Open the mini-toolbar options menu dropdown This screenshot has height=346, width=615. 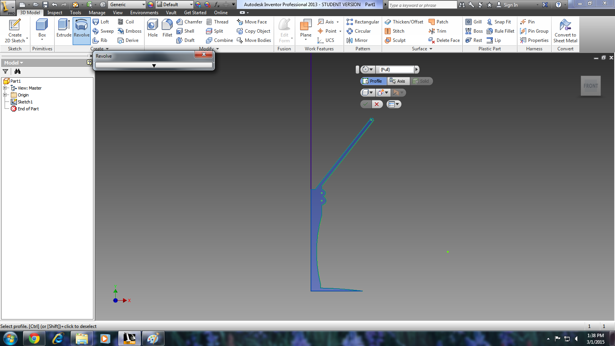pyautogui.click(x=394, y=104)
